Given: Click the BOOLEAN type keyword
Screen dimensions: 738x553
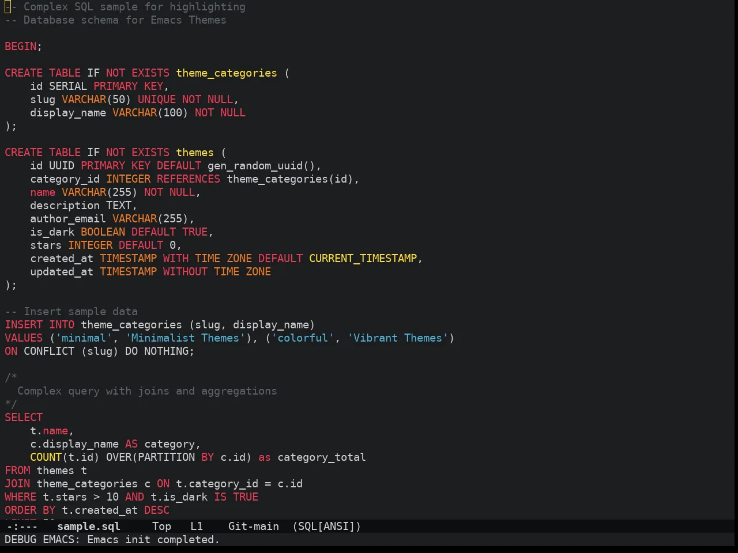Looking at the screenshot, I should click(x=103, y=232).
